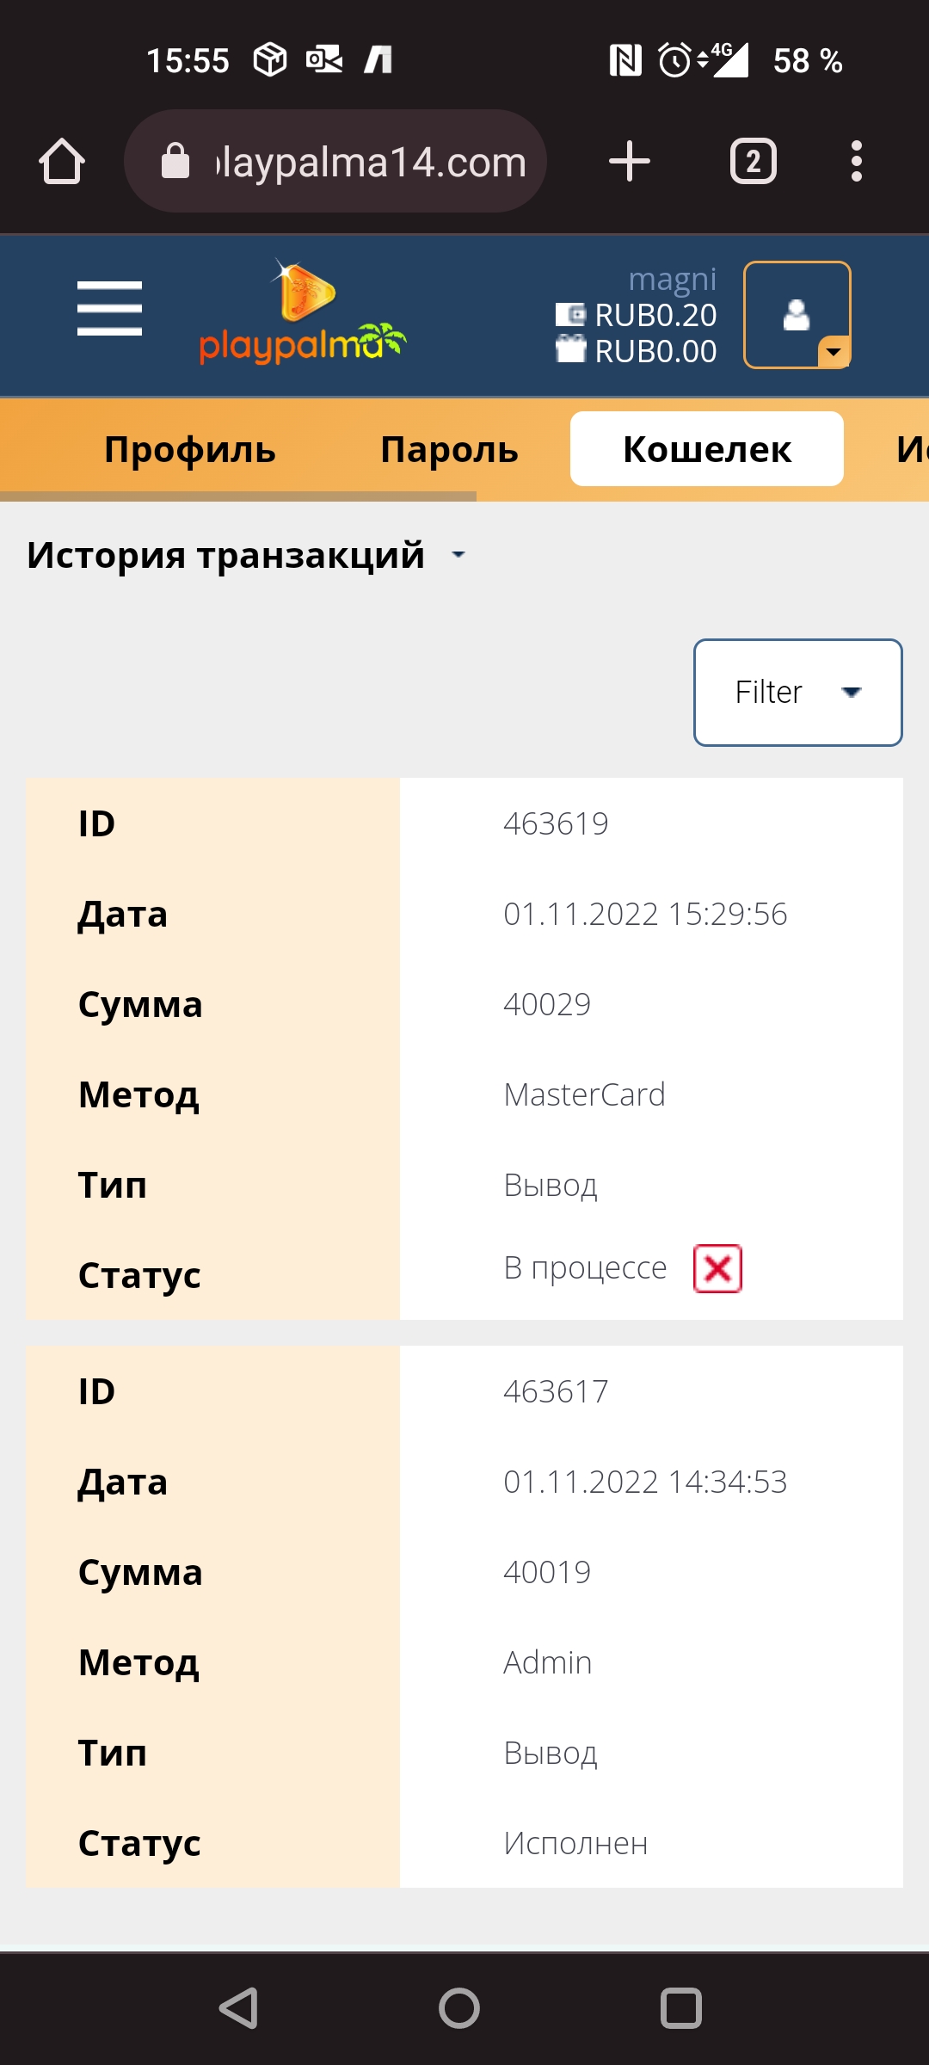Switch to the Профиль tab

pos(190,449)
